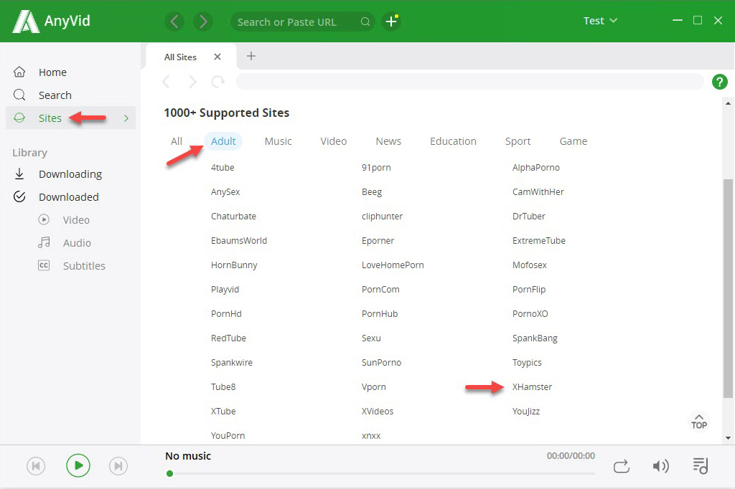Open the cliphunter site link
The width and height of the screenshot is (735, 489).
coord(382,217)
